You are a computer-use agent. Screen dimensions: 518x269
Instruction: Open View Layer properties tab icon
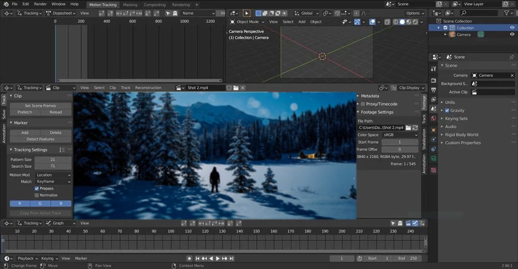[x=434, y=99]
